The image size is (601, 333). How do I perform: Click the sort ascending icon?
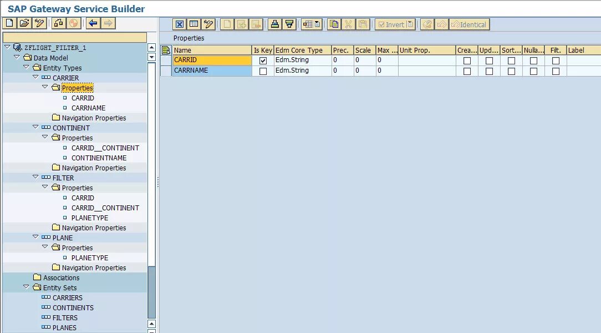(275, 24)
